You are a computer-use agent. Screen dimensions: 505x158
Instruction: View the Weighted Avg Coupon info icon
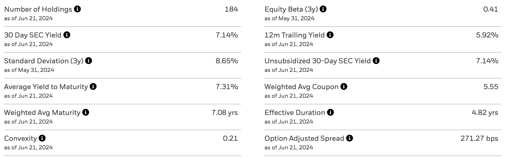tap(344, 87)
